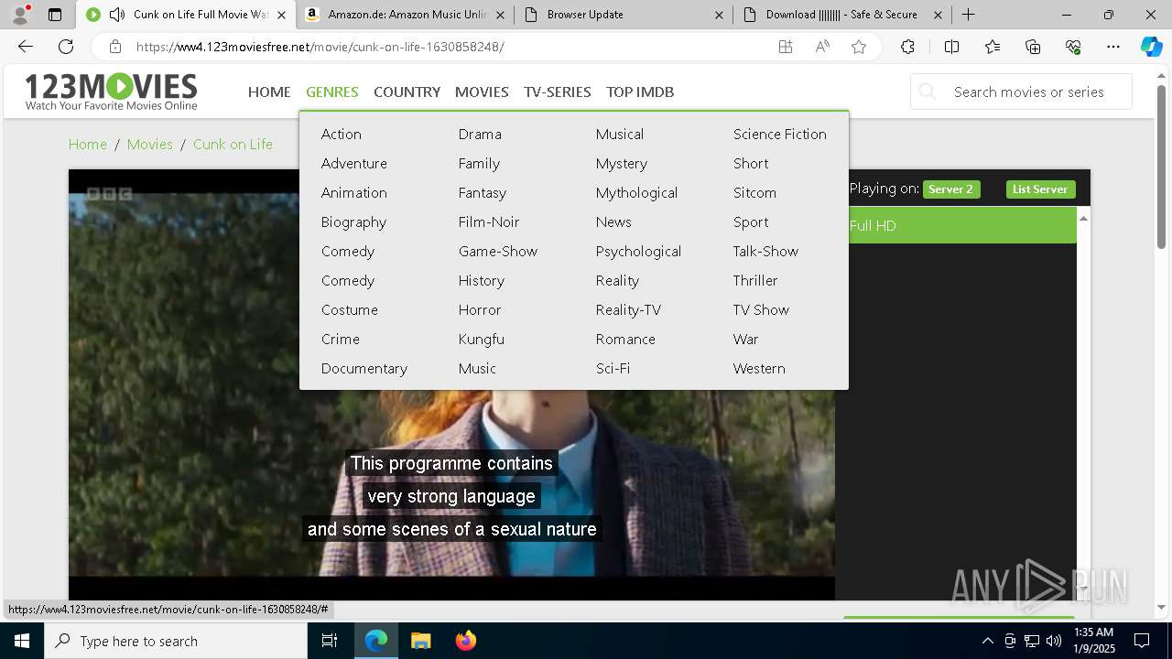Add page to favorites star
The width and height of the screenshot is (1172, 659).
(x=859, y=47)
